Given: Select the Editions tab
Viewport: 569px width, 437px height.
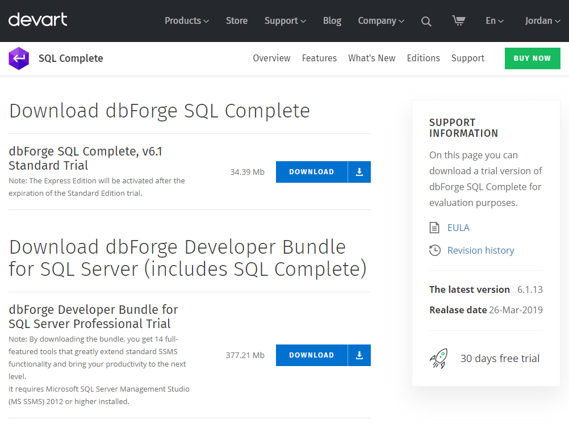Looking at the screenshot, I should tap(423, 58).
